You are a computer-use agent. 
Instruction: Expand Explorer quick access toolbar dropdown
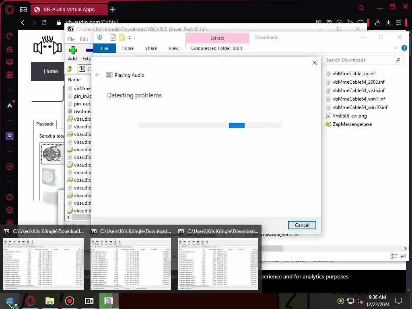[129, 37]
